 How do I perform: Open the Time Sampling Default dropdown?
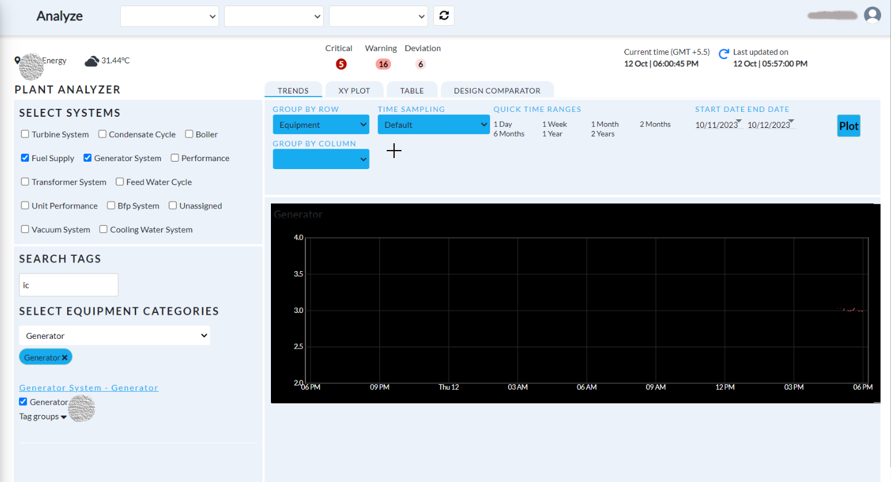point(433,125)
